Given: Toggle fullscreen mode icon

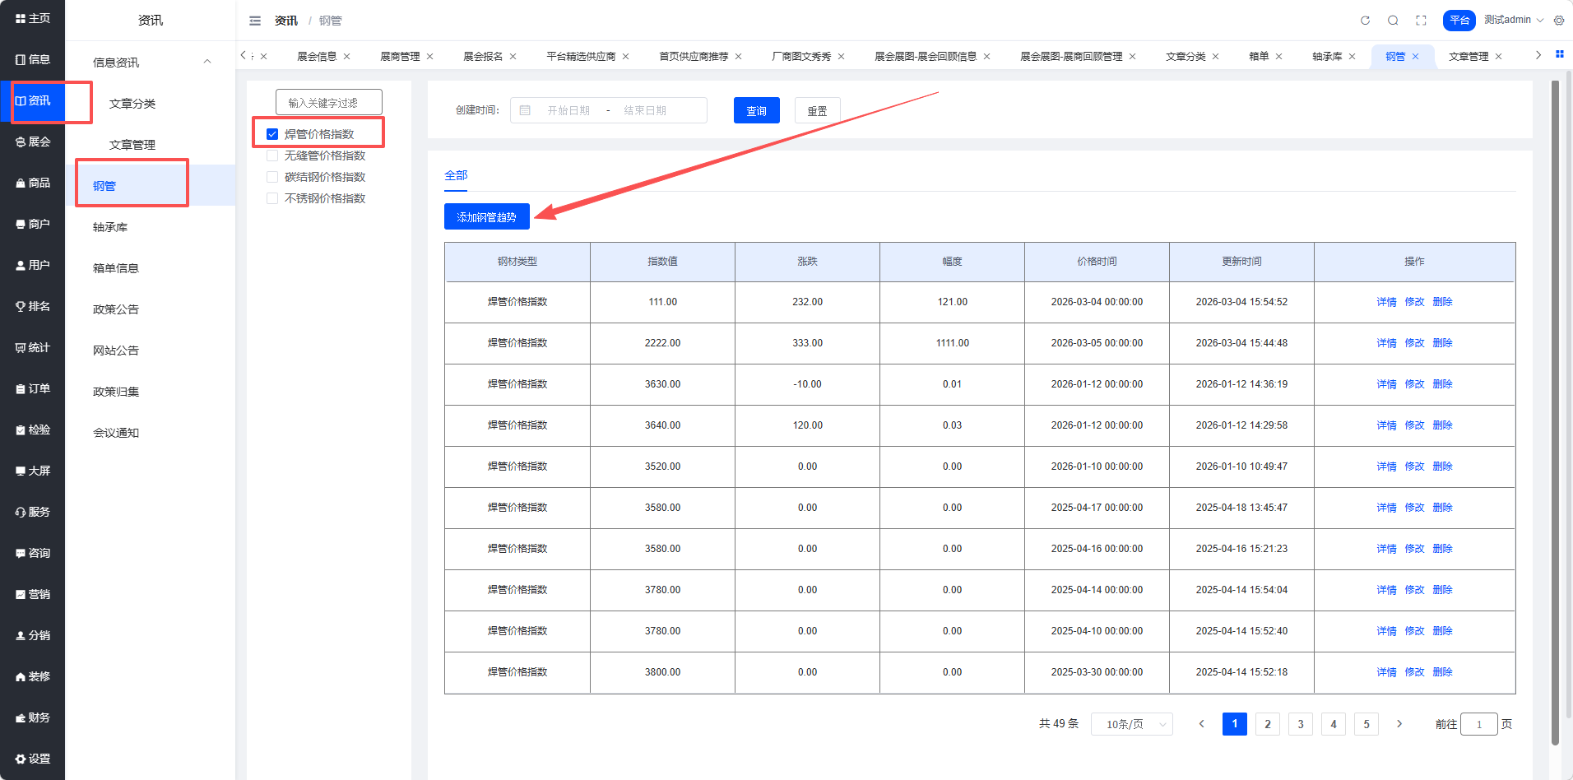Looking at the screenshot, I should (1421, 21).
